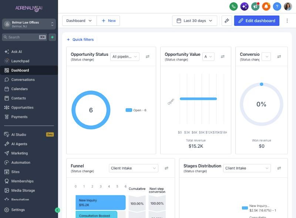
Task: Switch account via Belmar Law Offices selector
Action: 29,24
